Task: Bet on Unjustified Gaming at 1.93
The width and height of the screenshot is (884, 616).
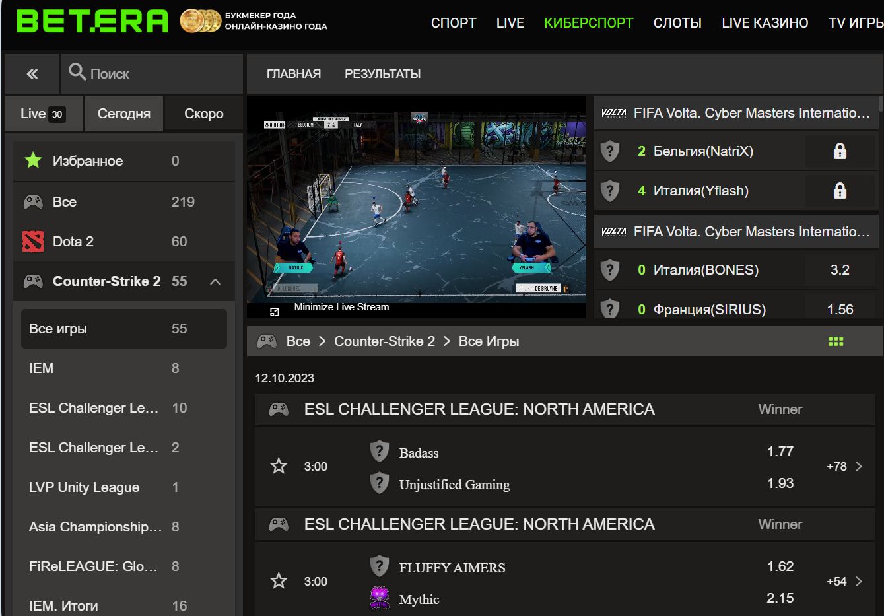Action: [x=780, y=483]
